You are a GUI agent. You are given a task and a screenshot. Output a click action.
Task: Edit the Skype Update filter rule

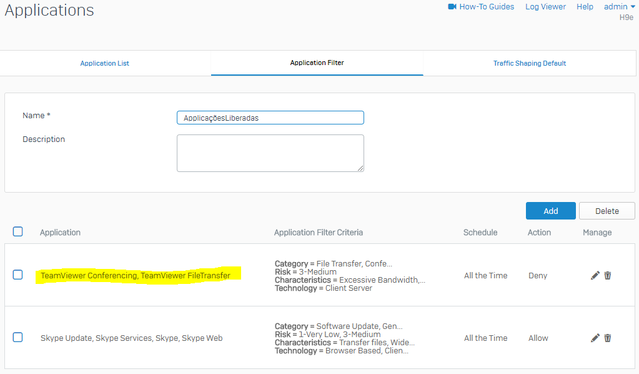coord(595,338)
